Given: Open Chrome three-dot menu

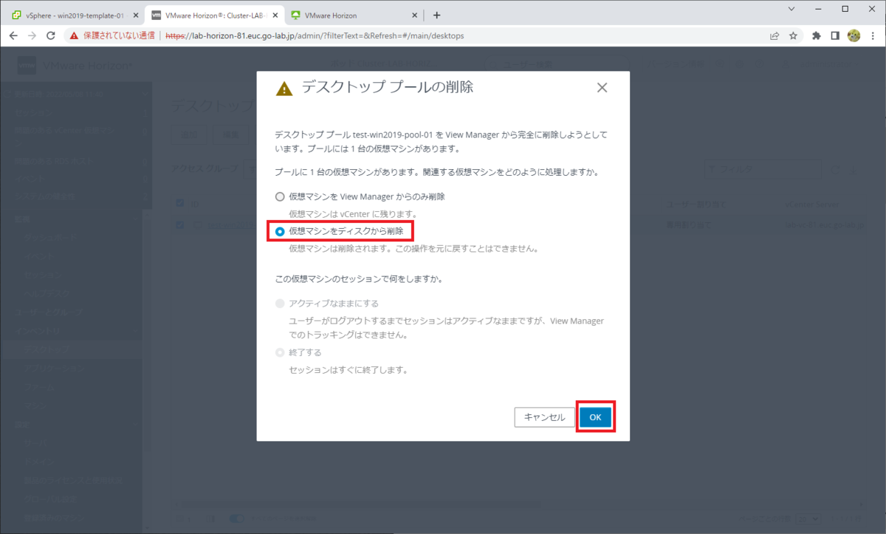Looking at the screenshot, I should [873, 35].
